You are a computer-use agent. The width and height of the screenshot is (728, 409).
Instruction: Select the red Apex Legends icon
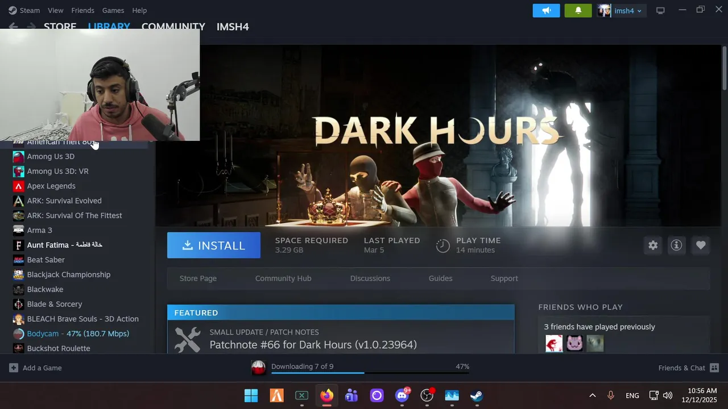point(19,186)
